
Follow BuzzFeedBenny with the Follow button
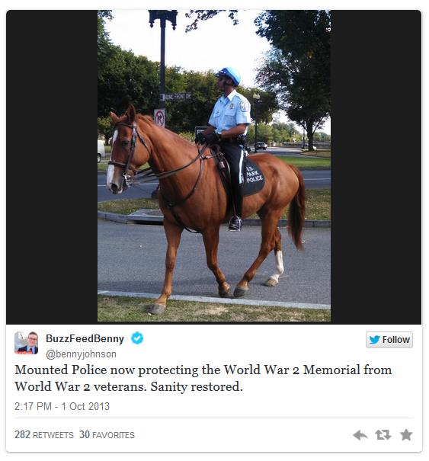[389, 340]
